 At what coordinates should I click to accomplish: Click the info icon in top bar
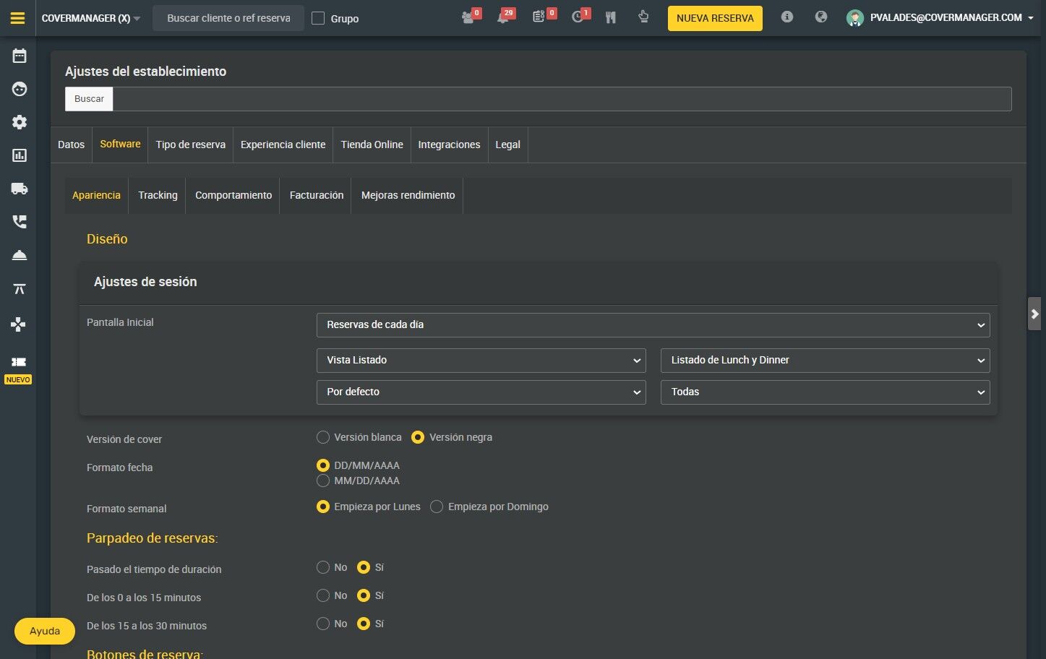[787, 17]
